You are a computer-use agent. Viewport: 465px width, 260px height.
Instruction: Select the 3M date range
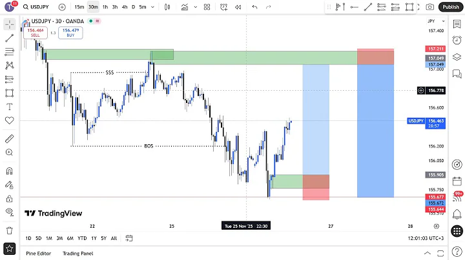pos(59,238)
